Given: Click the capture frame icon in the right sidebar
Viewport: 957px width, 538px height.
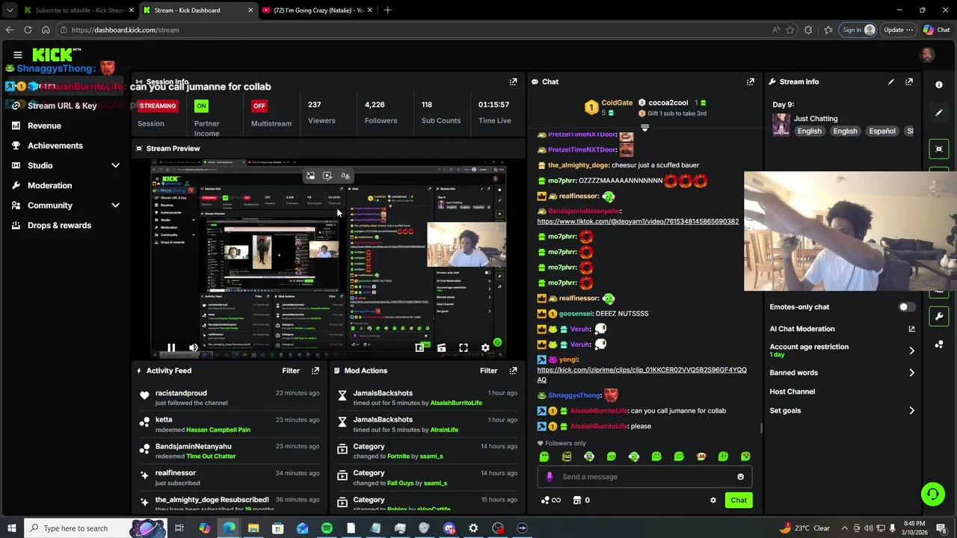Looking at the screenshot, I should coord(939,149).
